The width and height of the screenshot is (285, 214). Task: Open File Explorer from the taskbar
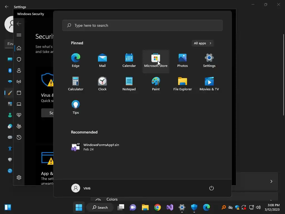pos(145,207)
